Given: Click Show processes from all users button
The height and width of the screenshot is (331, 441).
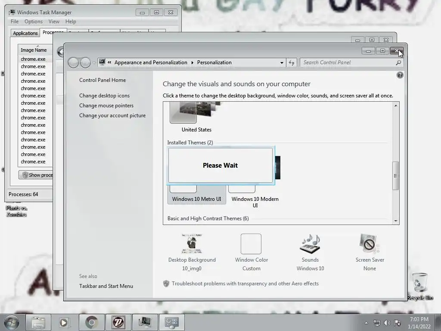Looking at the screenshot, I should pos(36,175).
